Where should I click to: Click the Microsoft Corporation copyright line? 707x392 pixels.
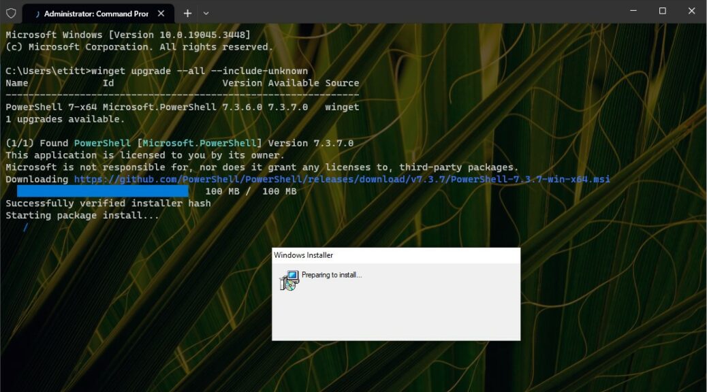pos(140,48)
